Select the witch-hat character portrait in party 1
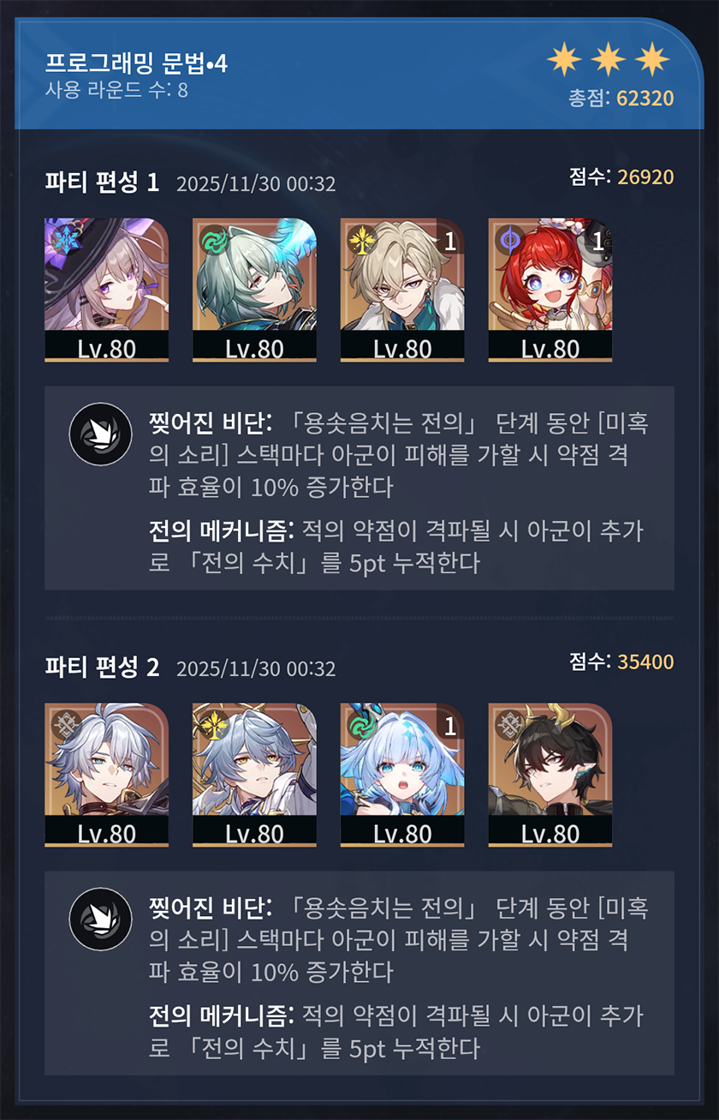 pos(106,290)
